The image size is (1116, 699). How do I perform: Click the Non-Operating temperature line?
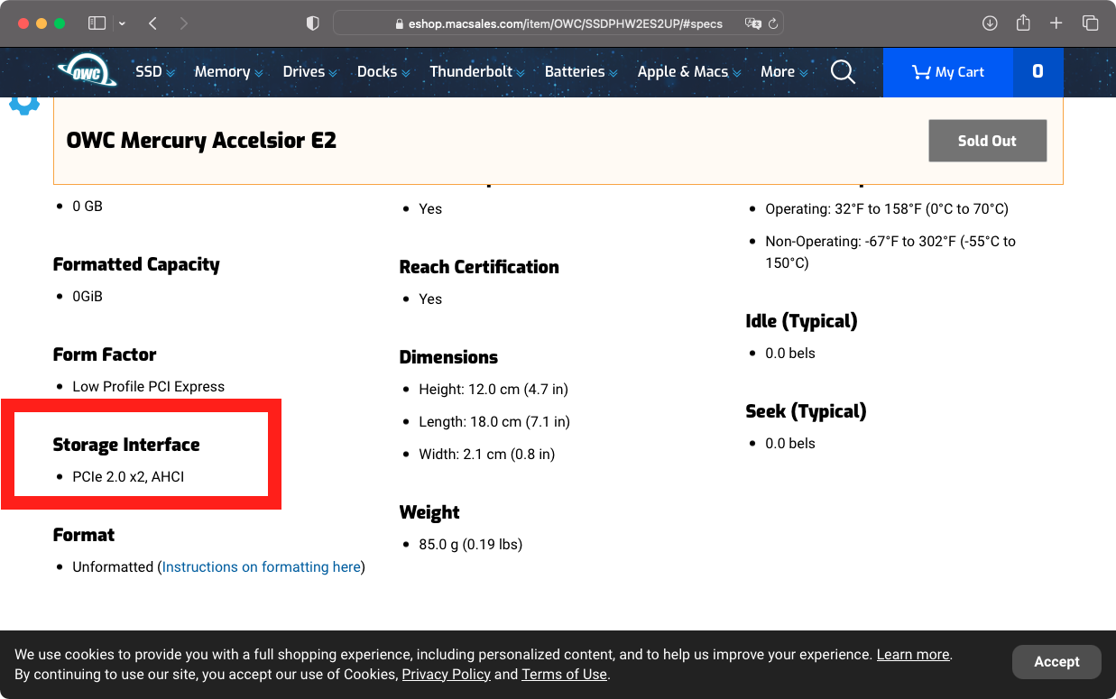click(890, 252)
